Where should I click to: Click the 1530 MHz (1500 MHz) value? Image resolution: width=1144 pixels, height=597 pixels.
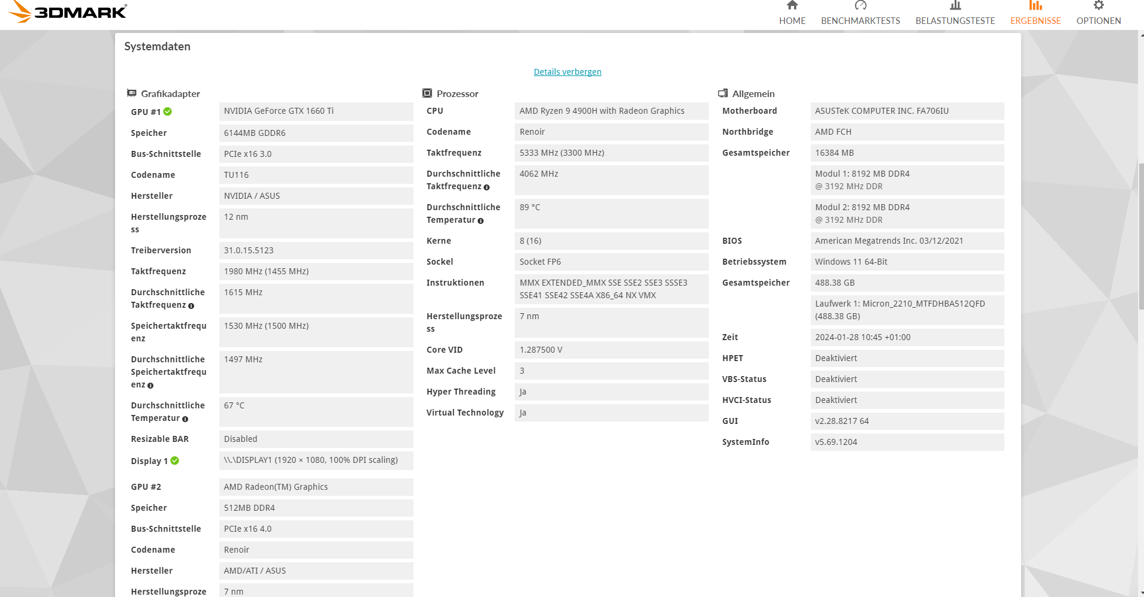coord(316,332)
